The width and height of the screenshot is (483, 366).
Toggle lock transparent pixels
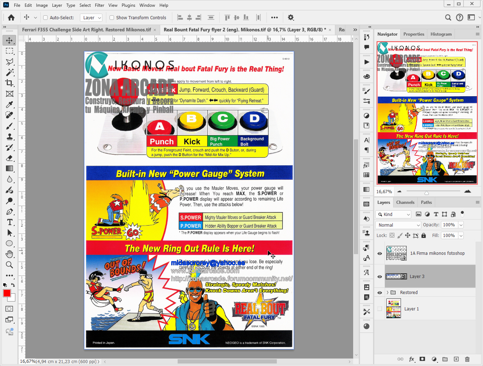tap(392, 236)
